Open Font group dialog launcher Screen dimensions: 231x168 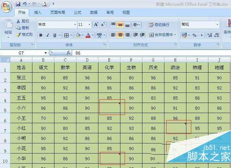click(x=105, y=44)
